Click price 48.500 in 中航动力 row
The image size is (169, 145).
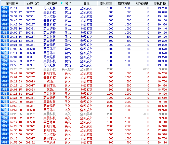click(162, 90)
